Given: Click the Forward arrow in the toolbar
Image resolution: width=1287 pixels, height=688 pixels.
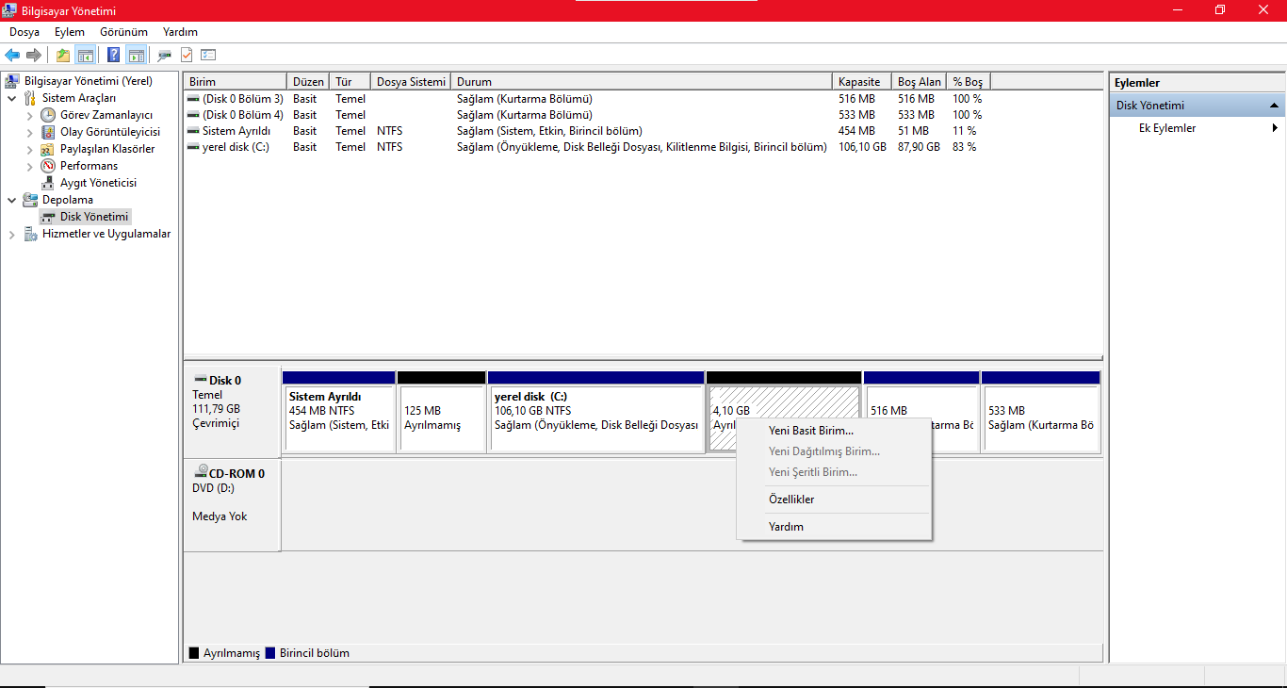Looking at the screenshot, I should (x=34, y=55).
